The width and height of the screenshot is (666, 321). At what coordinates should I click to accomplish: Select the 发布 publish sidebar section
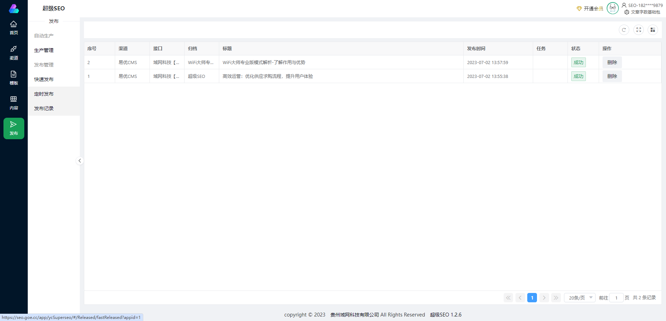(14, 128)
